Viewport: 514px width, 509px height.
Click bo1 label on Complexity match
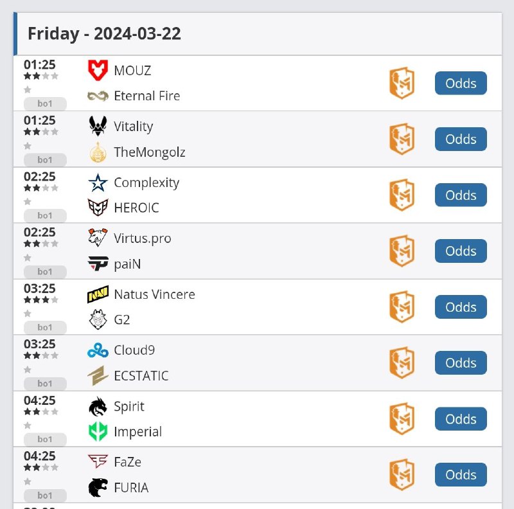pyautogui.click(x=45, y=216)
